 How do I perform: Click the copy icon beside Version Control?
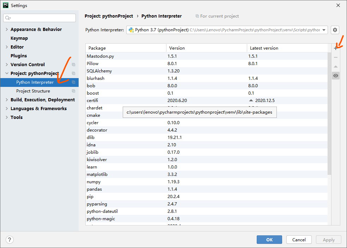(73, 65)
